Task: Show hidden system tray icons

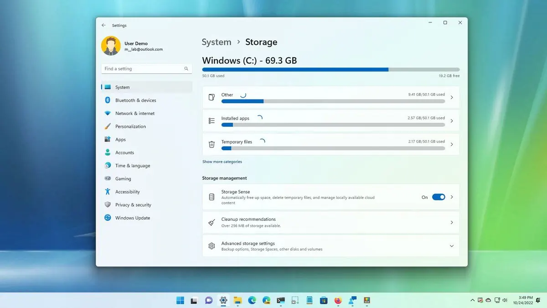Action: 473,300
